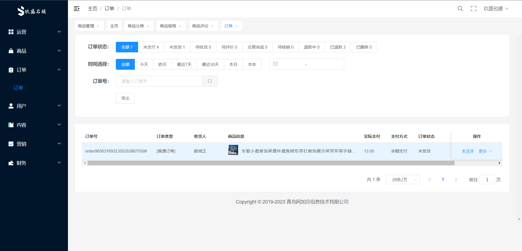This screenshot has width=522, height=251.
Task: Close the 商品评论 tab
Action: [212, 26]
